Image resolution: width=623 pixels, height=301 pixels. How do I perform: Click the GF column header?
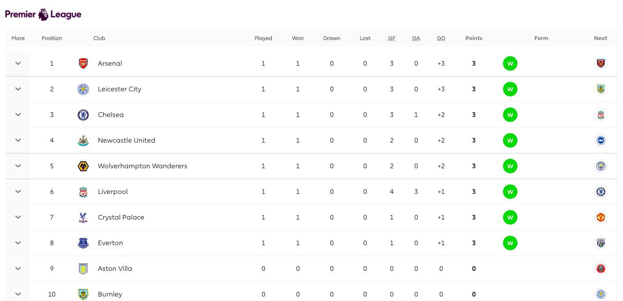[x=392, y=38]
